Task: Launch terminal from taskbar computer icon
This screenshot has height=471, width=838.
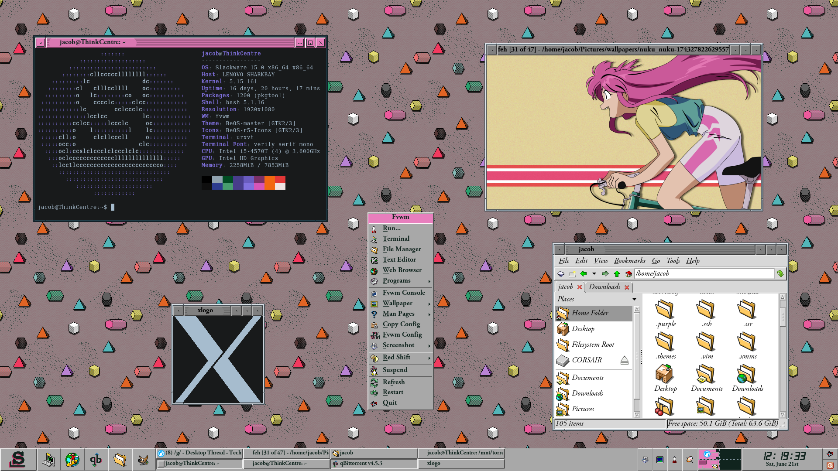Action: tap(48, 459)
